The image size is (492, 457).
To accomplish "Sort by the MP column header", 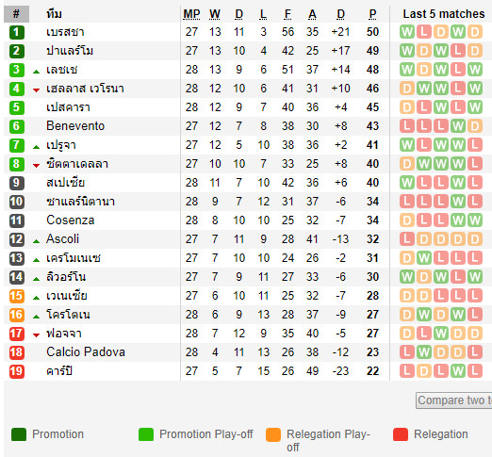I will [x=191, y=14].
